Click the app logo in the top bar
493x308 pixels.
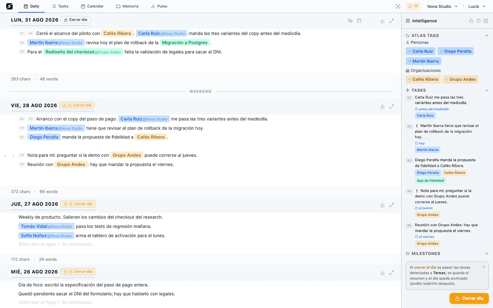click(x=10, y=6)
